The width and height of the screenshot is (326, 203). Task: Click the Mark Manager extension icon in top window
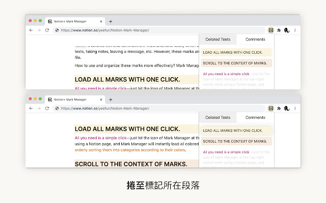click(x=270, y=30)
